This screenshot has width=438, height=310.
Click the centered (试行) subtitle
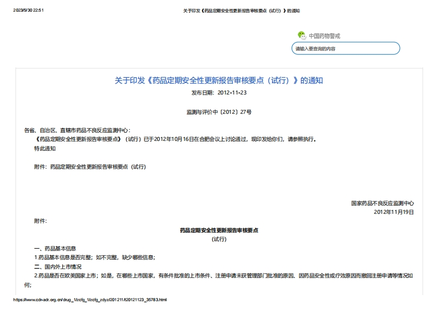coord(219,239)
